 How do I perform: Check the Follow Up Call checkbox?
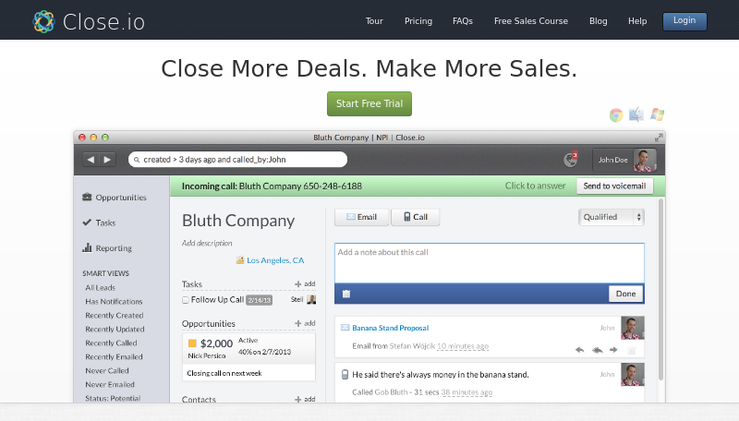tap(186, 300)
